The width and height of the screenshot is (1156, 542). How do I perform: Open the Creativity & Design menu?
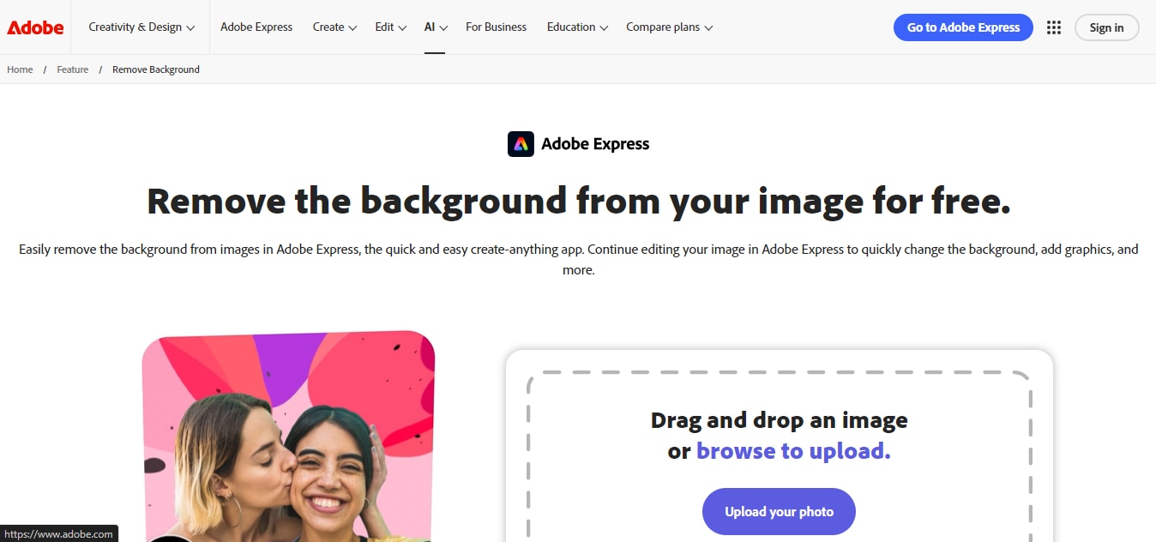pyautogui.click(x=141, y=27)
